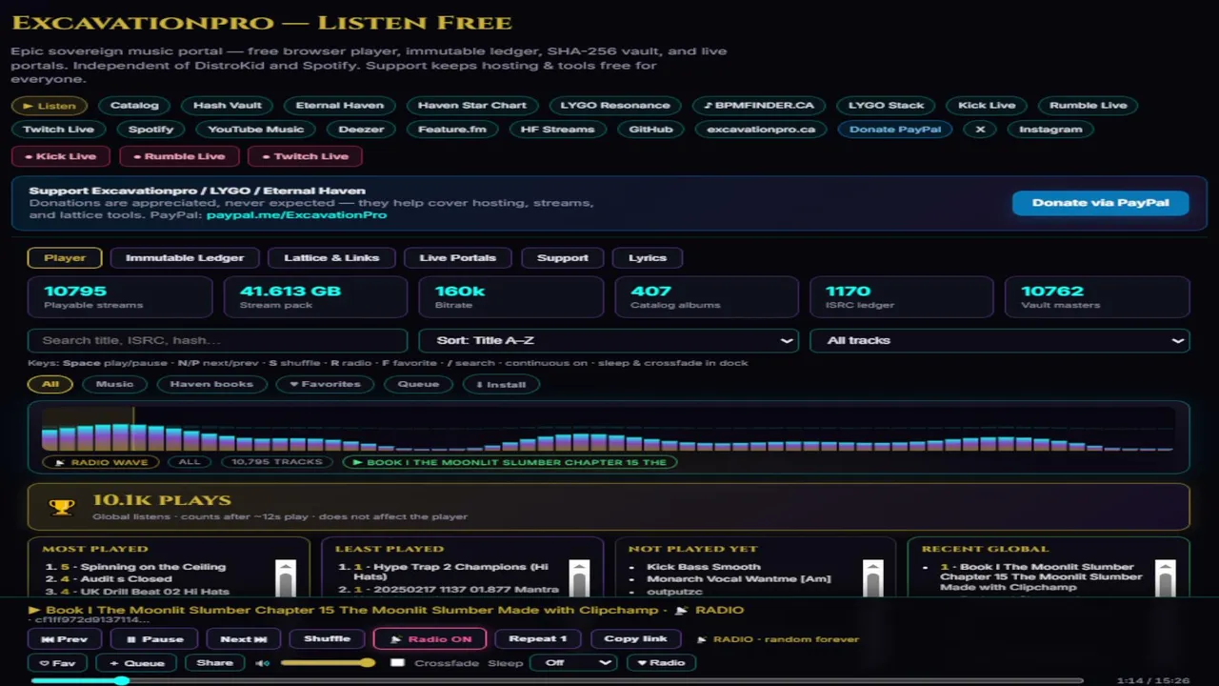This screenshot has height=686, width=1219.
Task: Click the radio wave visualizer bars
Action: click(609, 429)
